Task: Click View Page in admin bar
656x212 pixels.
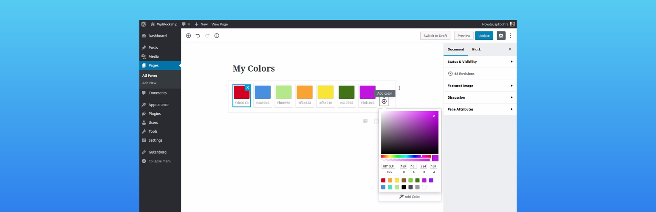Action: click(x=220, y=24)
